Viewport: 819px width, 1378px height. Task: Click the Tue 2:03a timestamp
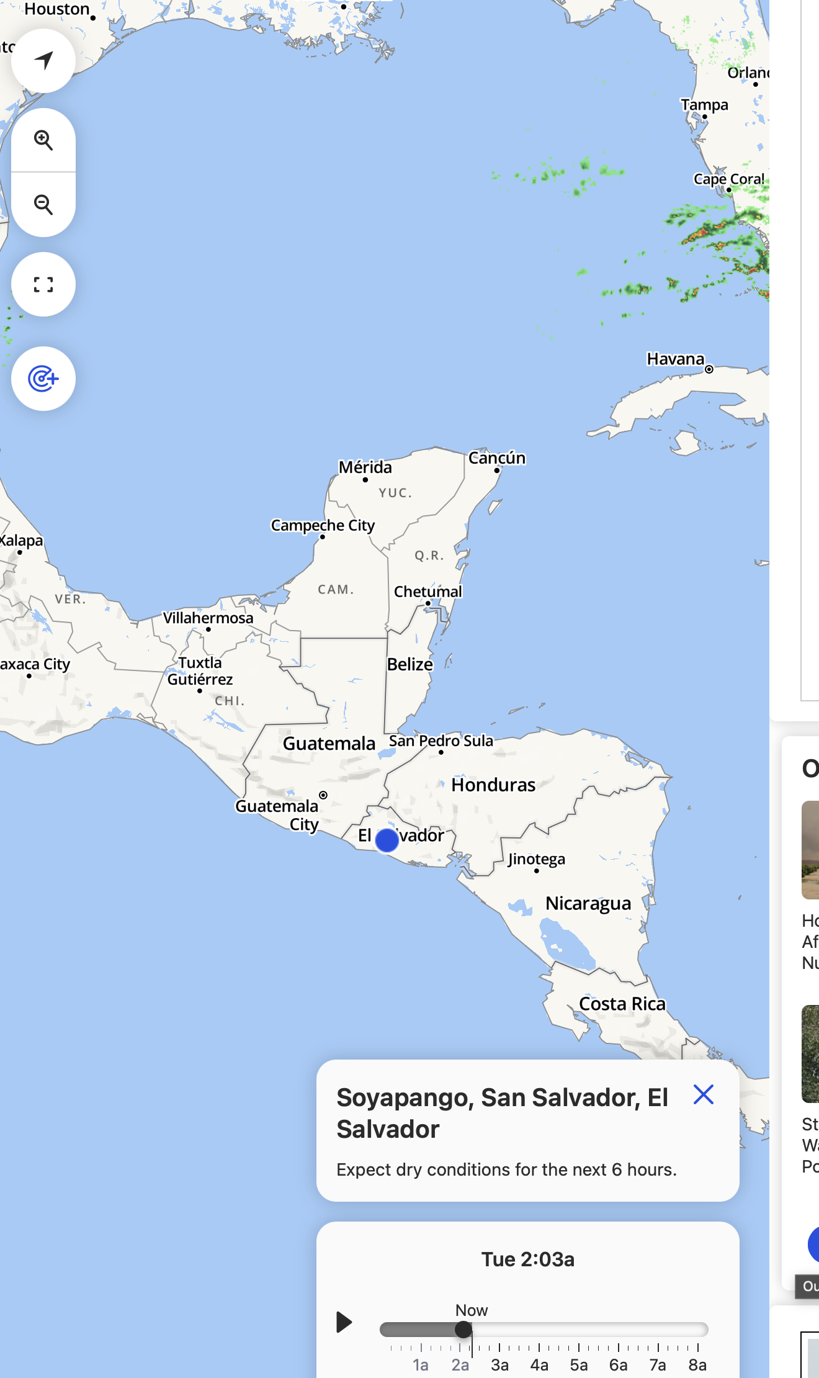click(x=528, y=1259)
